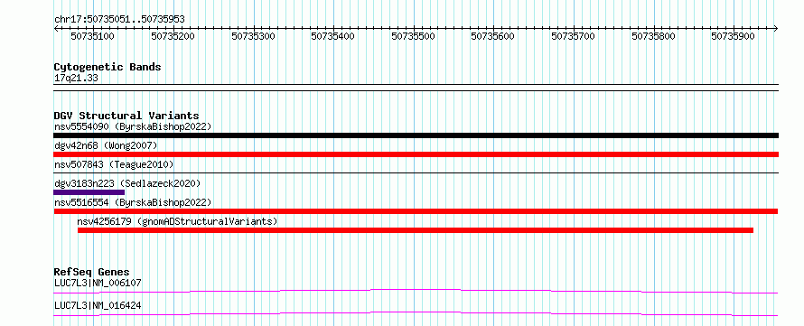This screenshot has width=804, height=326.
Task: Open the nsv5554090 (ByrskaBishop2022) variant label
Action: click(133, 126)
